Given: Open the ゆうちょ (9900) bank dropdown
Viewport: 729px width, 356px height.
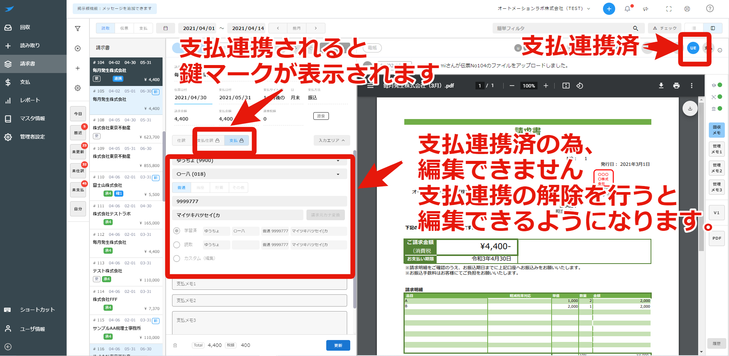Looking at the screenshot, I should [260, 161].
